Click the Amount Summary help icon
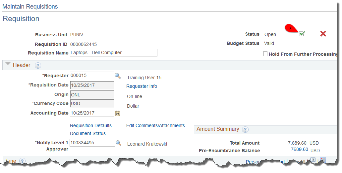The height and width of the screenshot is (173, 342). (x=245, y=129)
